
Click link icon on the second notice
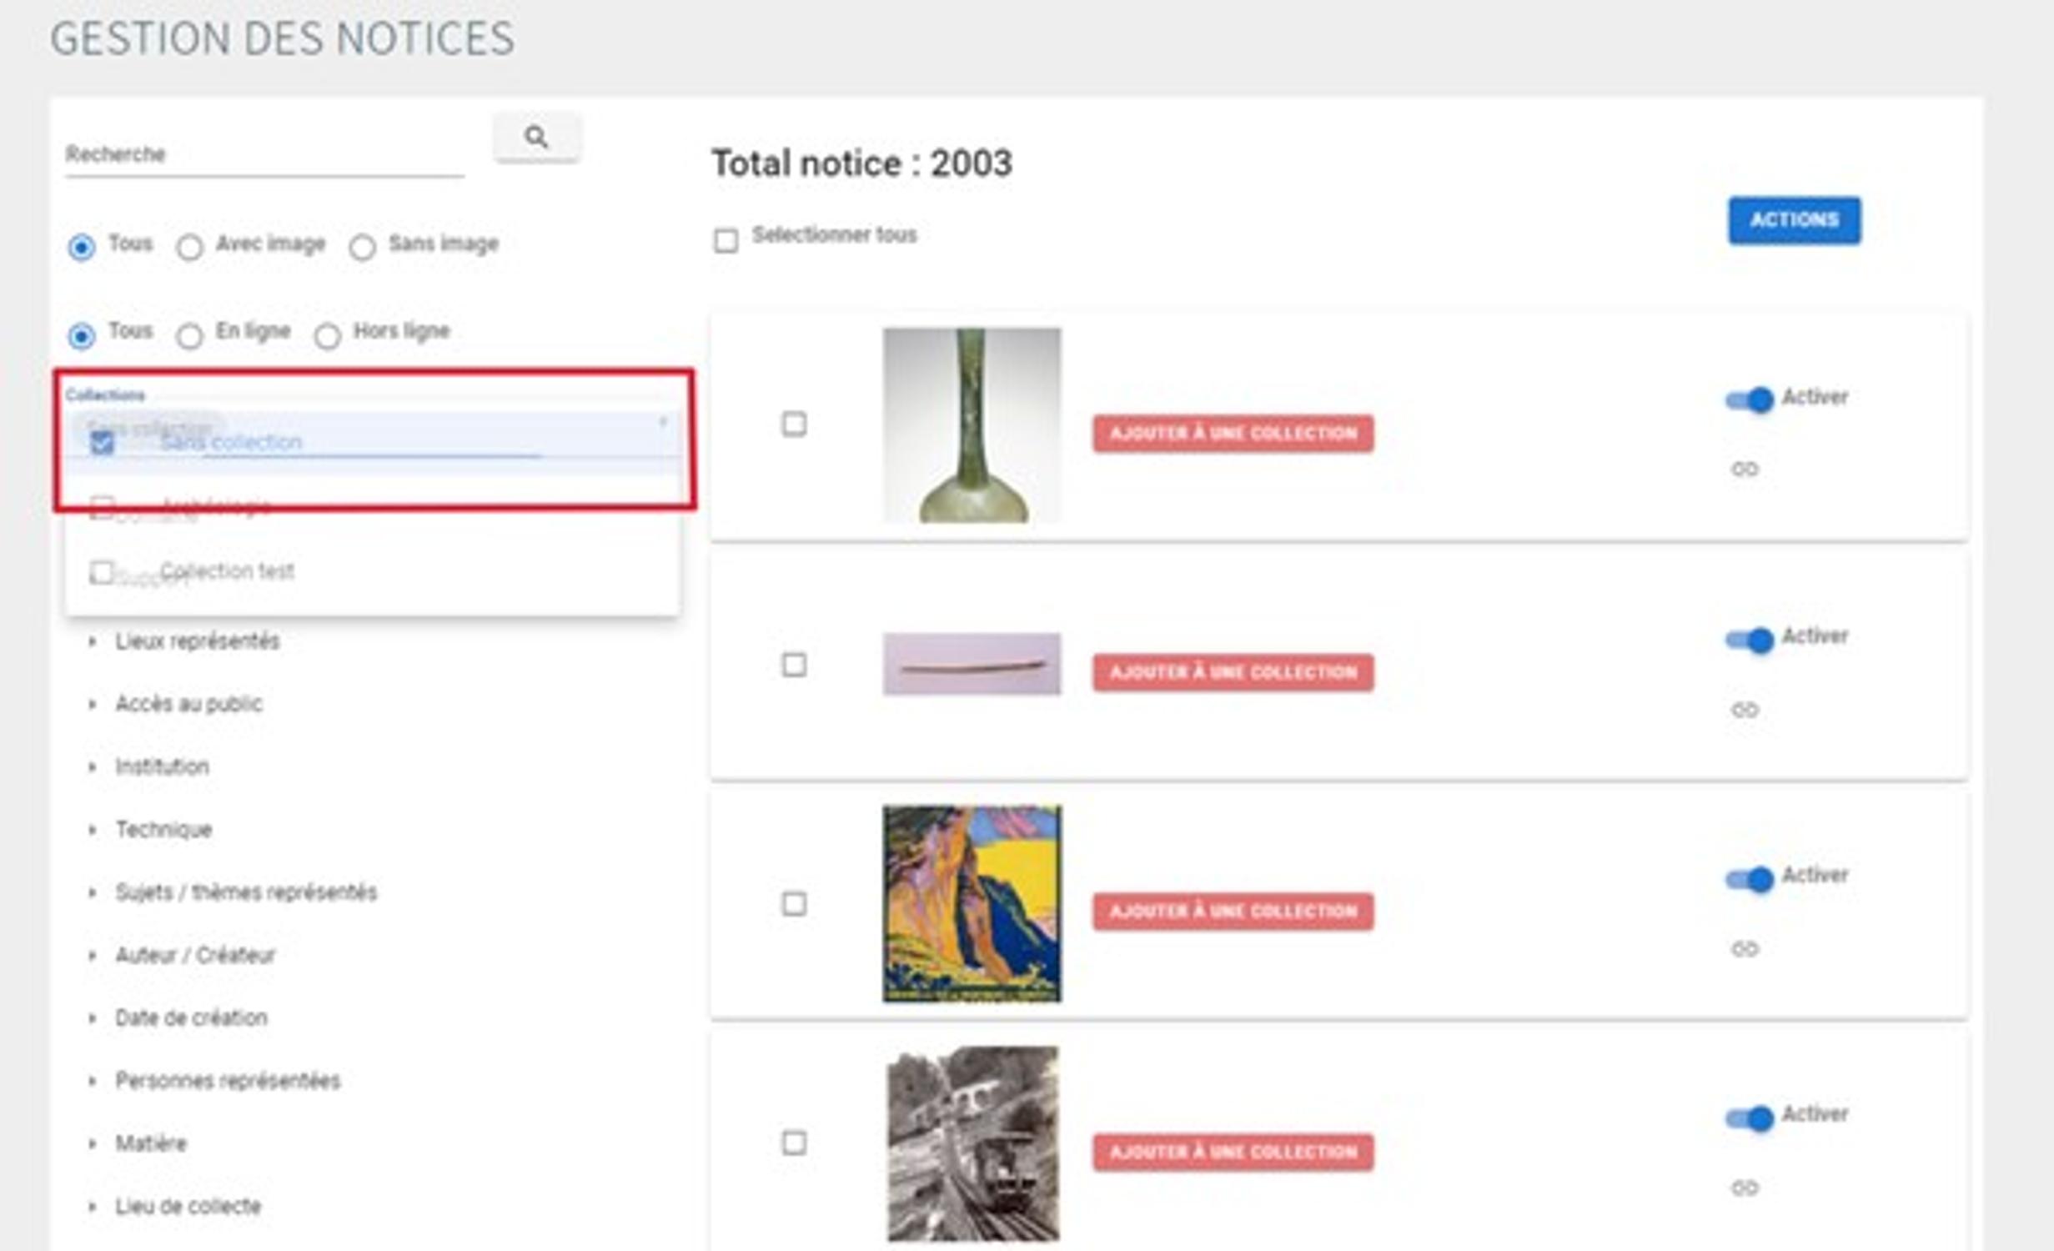tap(1745, 710)
